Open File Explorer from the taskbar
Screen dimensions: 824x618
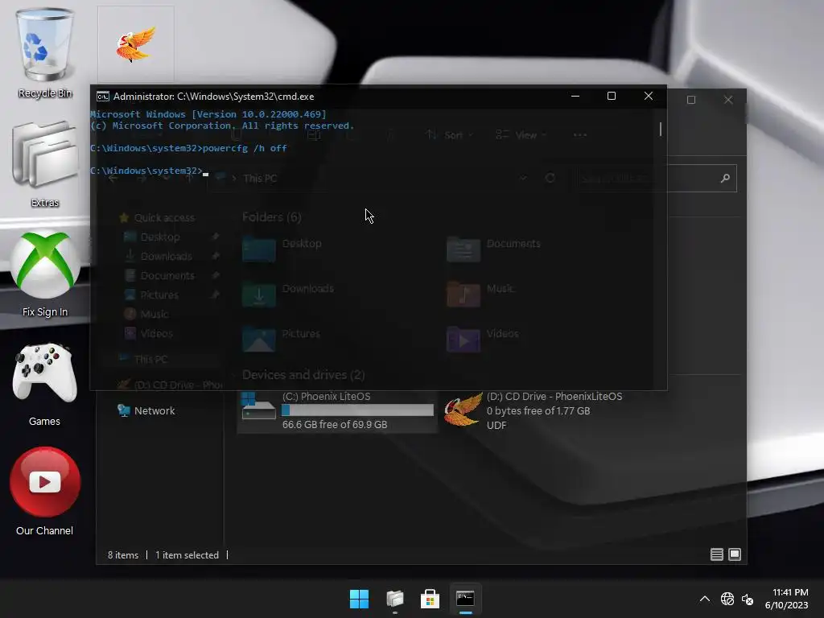394,599
